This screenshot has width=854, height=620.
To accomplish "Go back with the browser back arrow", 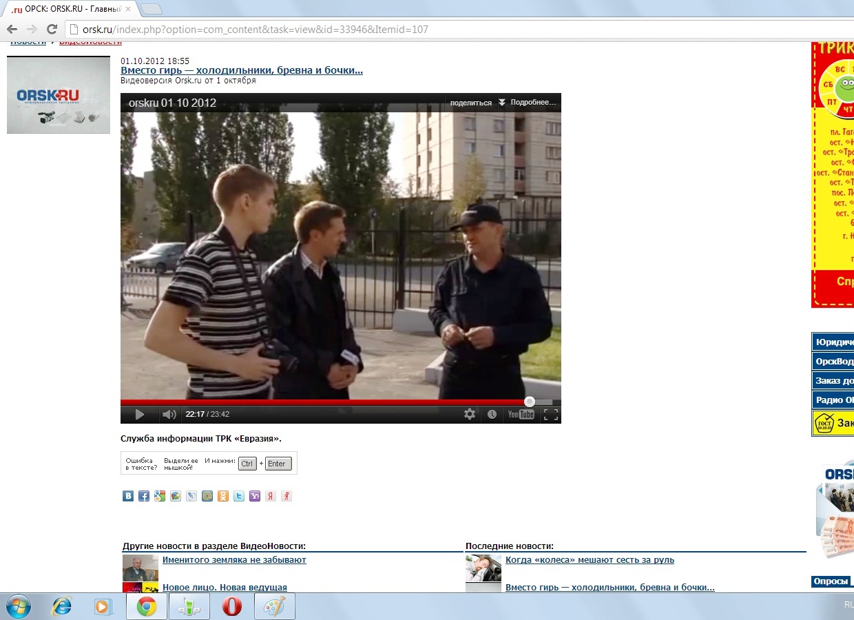I will coord(12,29).
